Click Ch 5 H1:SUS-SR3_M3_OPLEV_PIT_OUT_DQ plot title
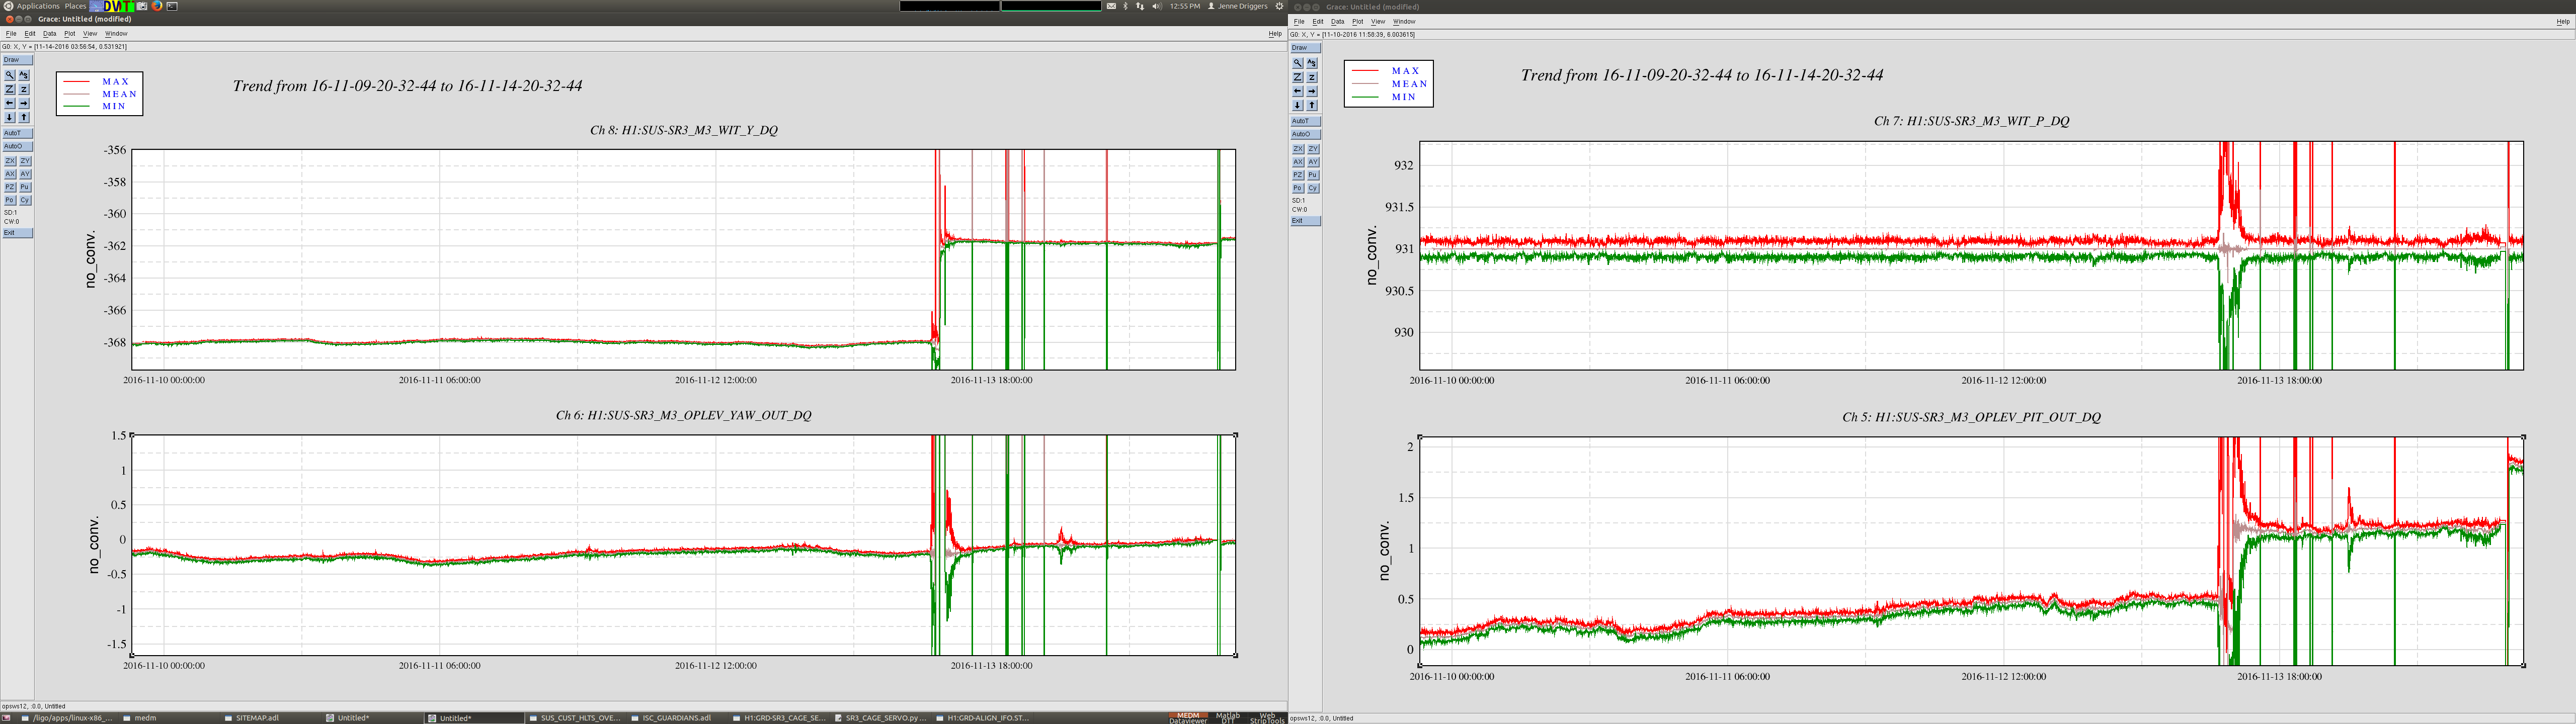Screen dimensions: 2576x724 (x=1971, y=417)
